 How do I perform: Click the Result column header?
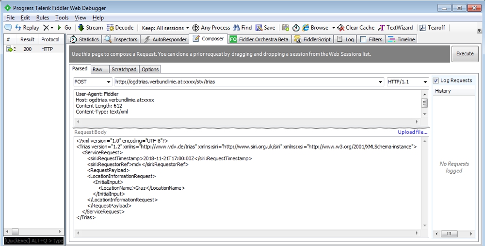(27, 39)
